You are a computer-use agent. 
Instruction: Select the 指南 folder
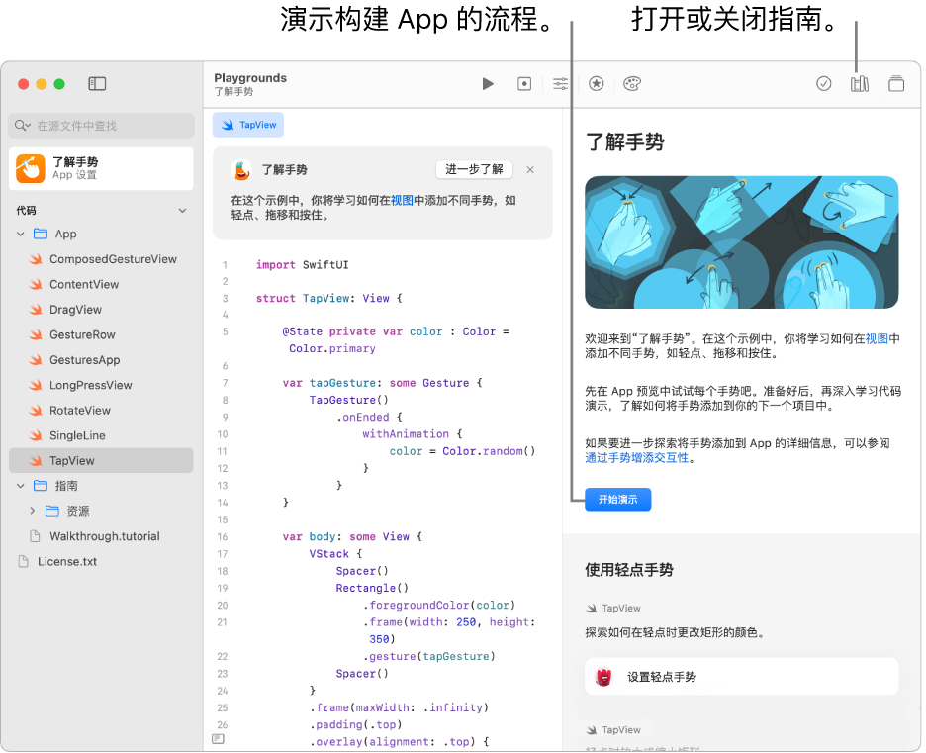(x=55, y=486)
